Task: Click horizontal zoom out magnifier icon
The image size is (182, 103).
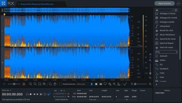Action: (132, 84)
